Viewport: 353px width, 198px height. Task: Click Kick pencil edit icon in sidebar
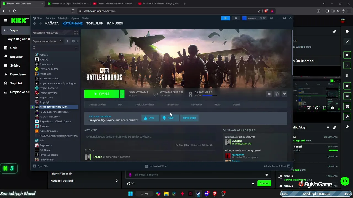point(347,42)
